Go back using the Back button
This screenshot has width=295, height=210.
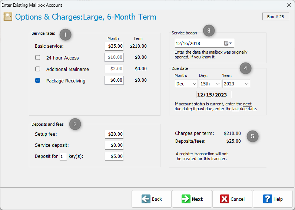[152, 199]
